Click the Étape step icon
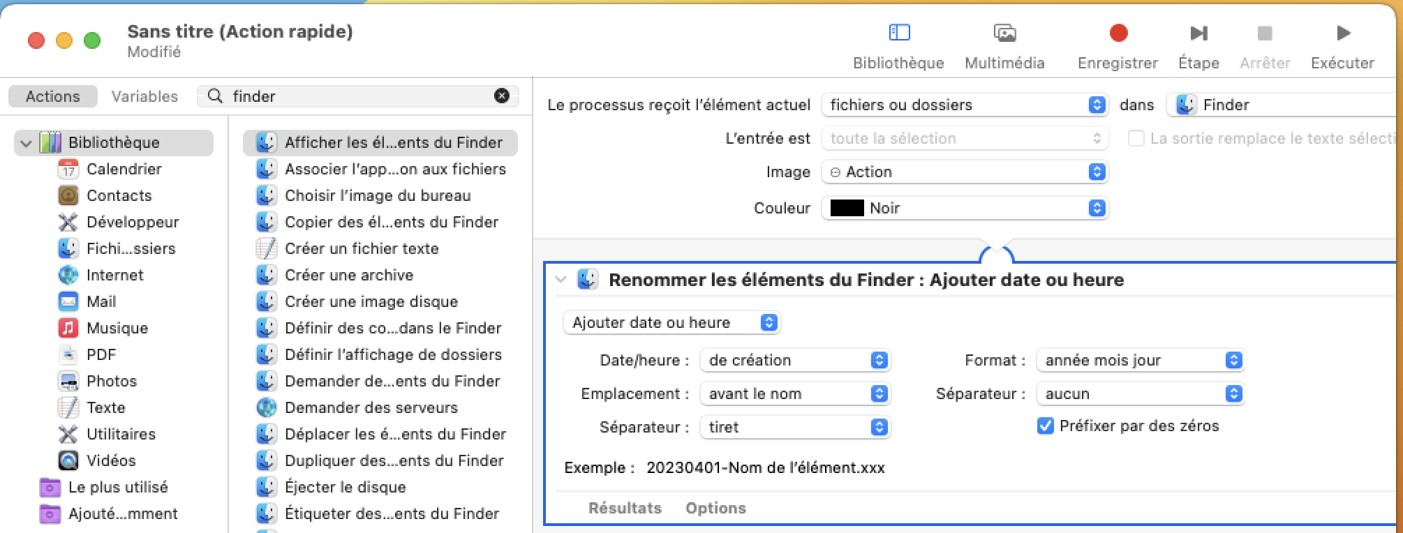1403x533 pixels. (x=1198, y=33)
